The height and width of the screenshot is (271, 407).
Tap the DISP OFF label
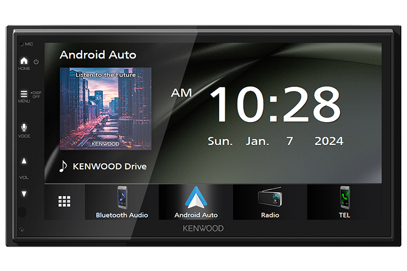[36, 95]
